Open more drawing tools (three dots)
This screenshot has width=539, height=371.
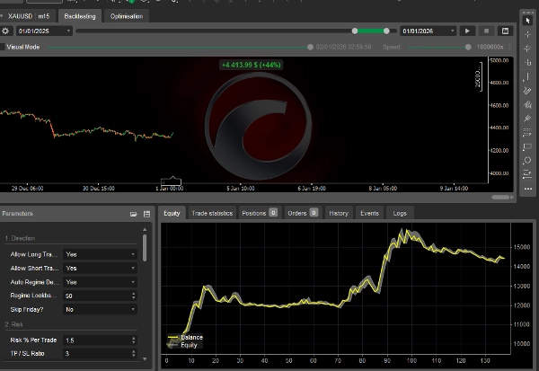click(x=528, y=189)
